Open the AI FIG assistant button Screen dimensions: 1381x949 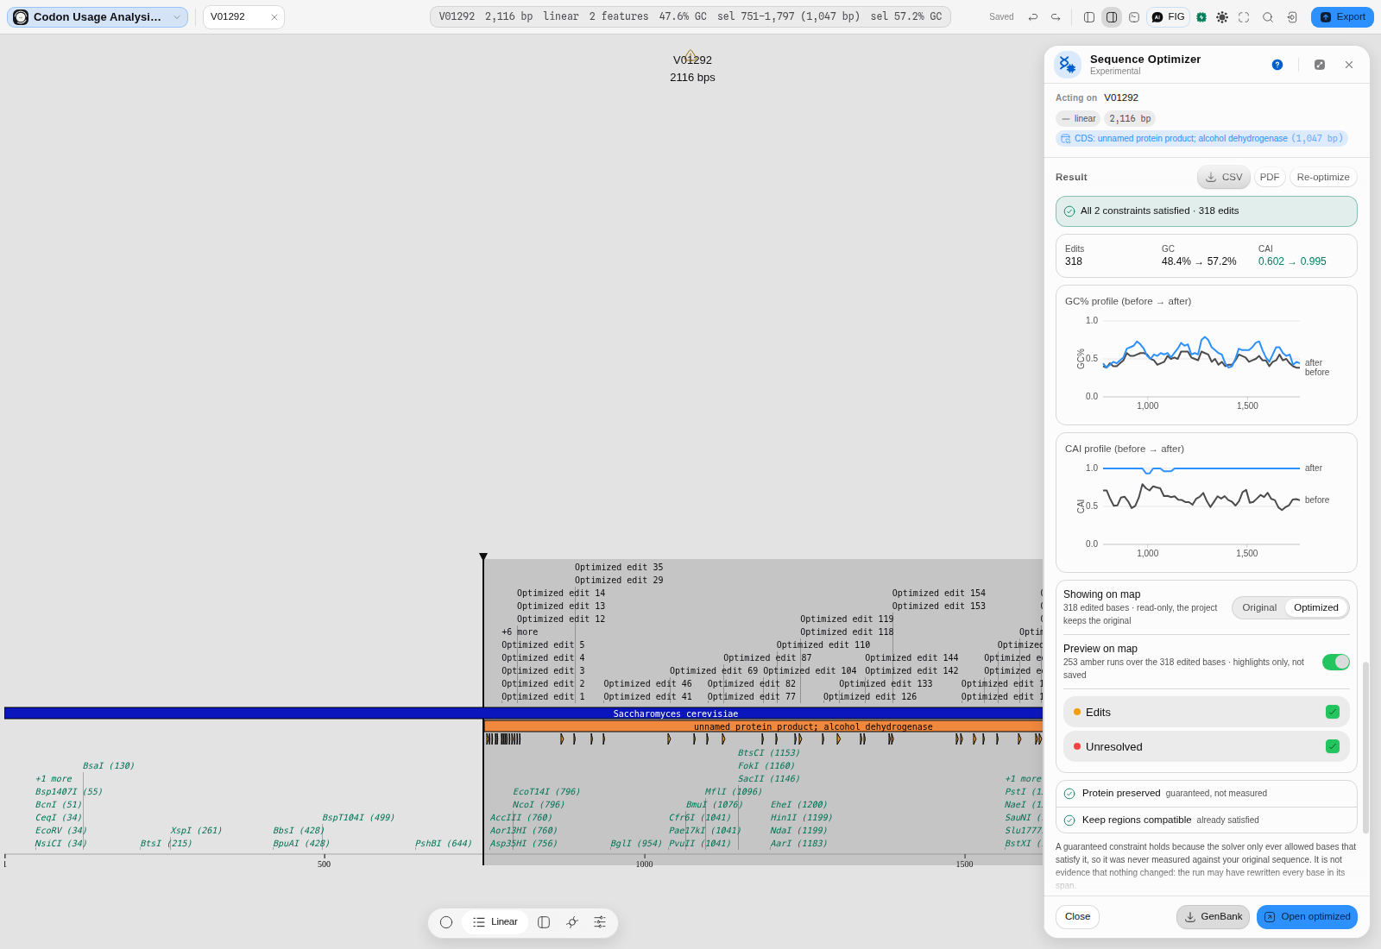pos(1169,17)
